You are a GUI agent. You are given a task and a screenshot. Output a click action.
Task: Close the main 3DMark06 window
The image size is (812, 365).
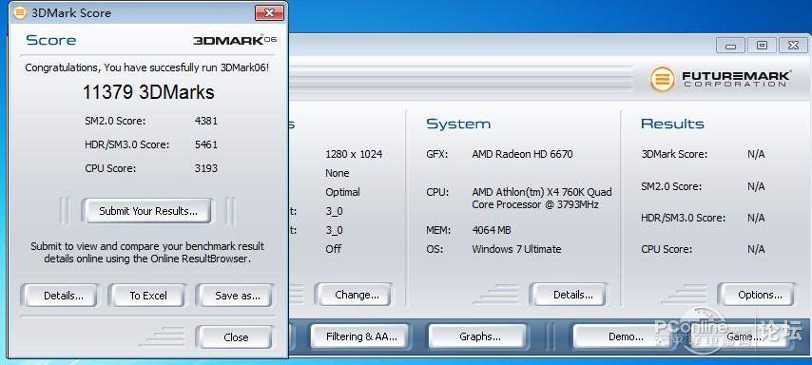(793, 46)
